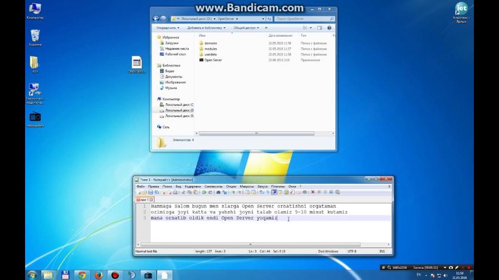The image size is (499, 280).
Task: Toggle Show All Characters in Notepad++ toolbar
Action: [x=268, y=192]
